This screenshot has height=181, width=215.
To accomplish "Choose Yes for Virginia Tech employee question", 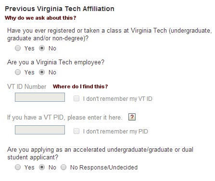I will click(18, 72).
